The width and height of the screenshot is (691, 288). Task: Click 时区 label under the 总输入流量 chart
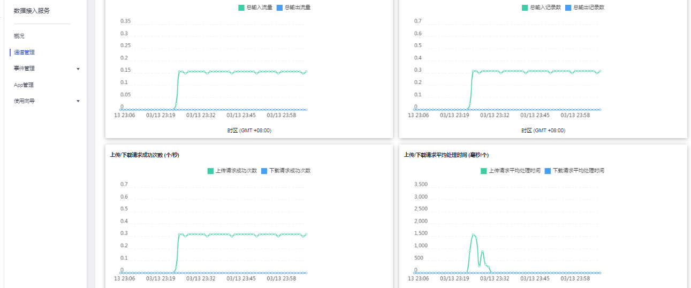point(249,130)
